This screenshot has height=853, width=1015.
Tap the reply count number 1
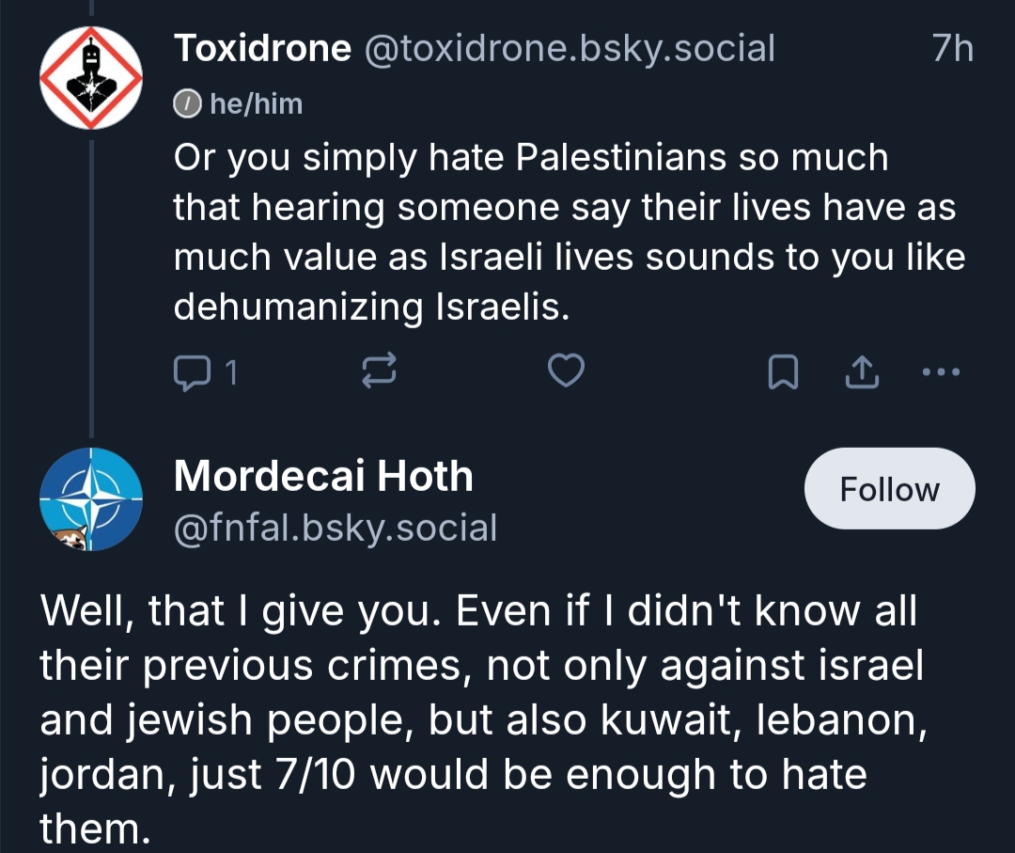click(231, 374)
